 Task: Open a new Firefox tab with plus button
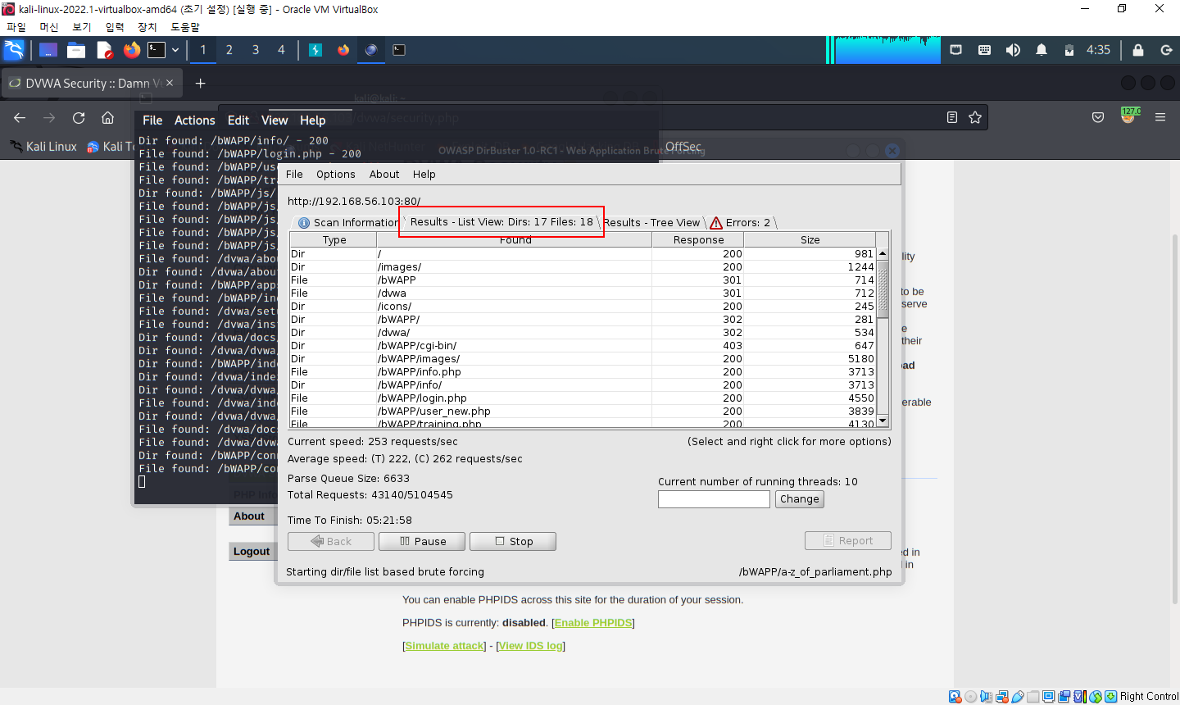point(200,83)
